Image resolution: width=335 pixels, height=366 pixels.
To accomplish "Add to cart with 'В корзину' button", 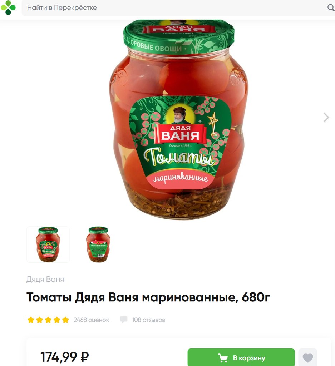I will coord(241,357).
